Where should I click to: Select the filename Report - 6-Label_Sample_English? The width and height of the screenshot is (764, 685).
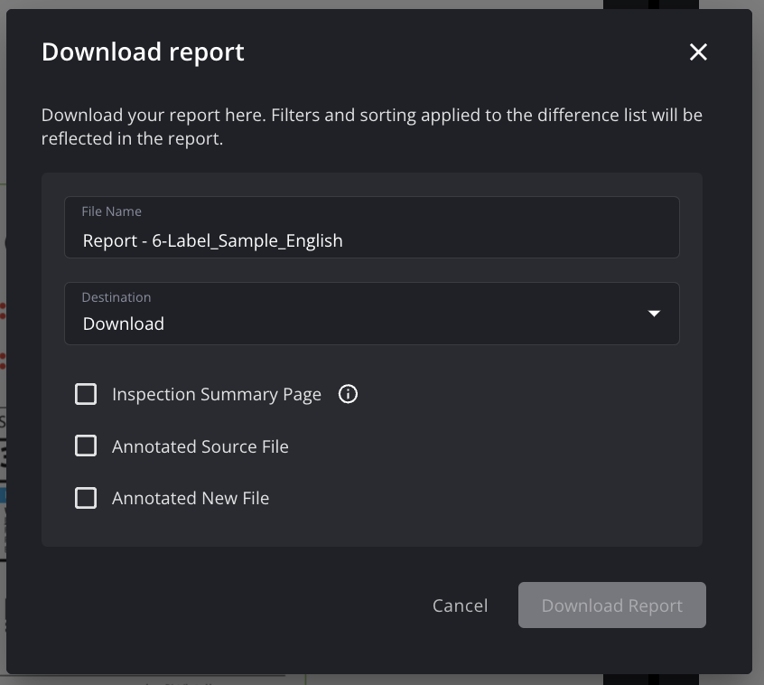pos(212,240)
